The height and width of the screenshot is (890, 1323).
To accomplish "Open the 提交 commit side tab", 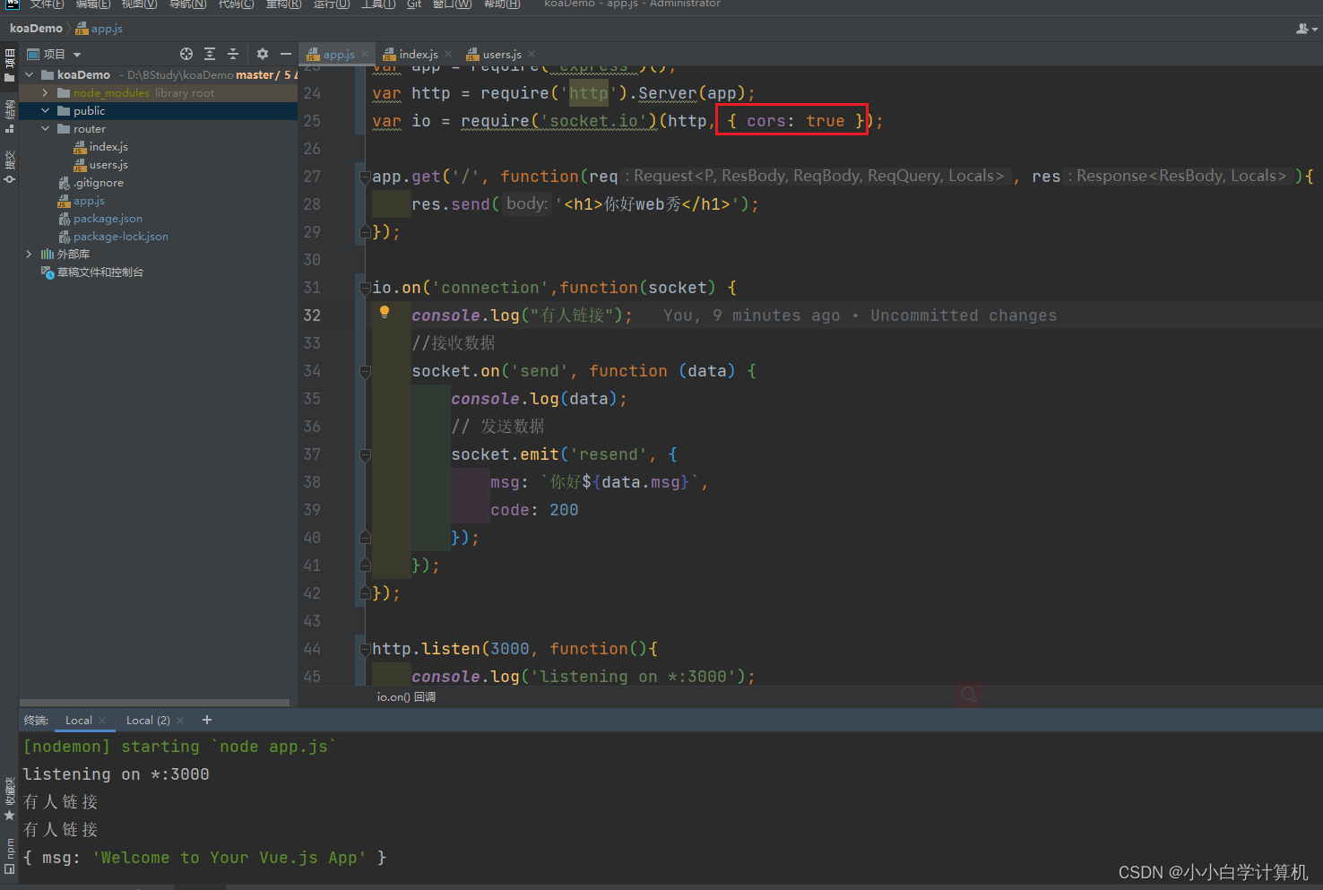I will (x=9, y=168).
